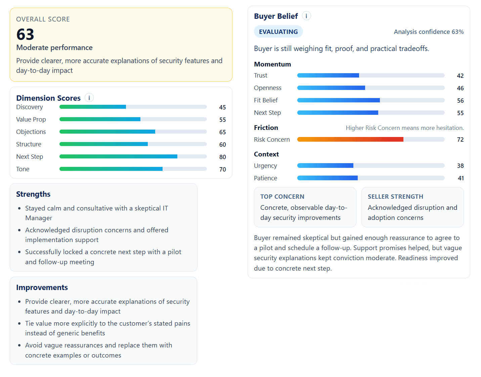Click the Value Prop score bar
481x377 pixels.
pyautogui.click(x=133, y=119)
